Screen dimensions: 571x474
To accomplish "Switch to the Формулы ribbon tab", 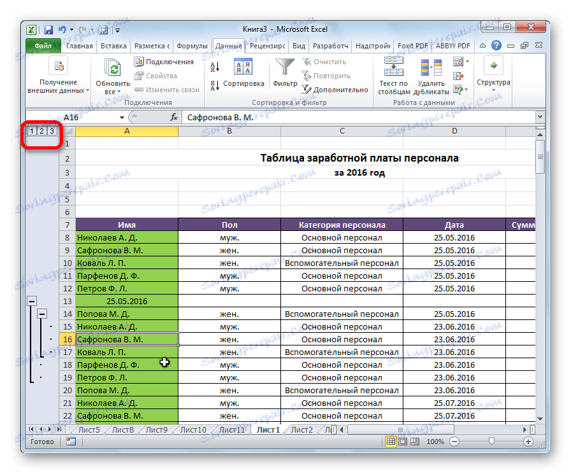I will tap(192, 45).
